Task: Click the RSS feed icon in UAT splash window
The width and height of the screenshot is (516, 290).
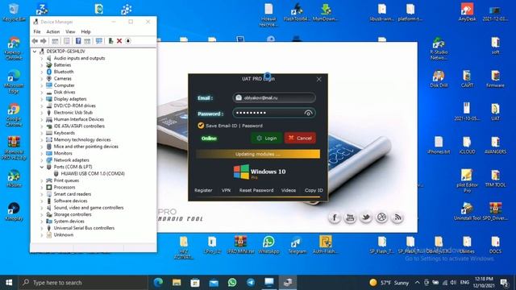Action: (x=397, y=217)
